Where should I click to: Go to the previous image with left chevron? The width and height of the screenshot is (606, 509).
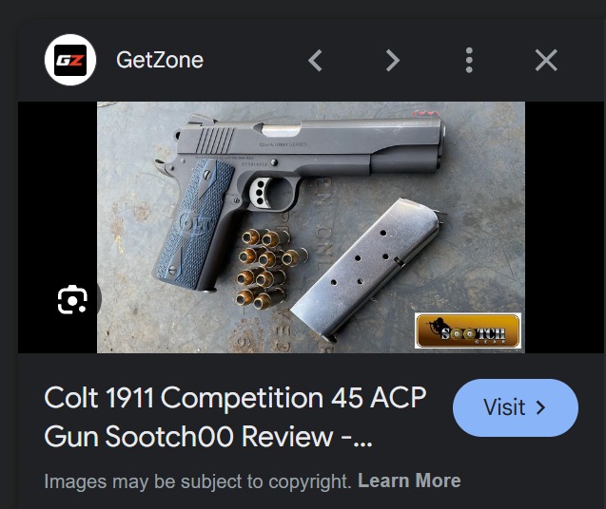pos(316,60)
